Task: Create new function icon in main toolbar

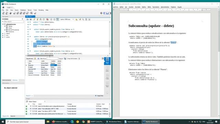Action: click(27, 13)
